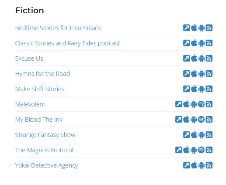
Task: Open RSS feed icon for Yokai Detective Agency
Action: (209, 165)
